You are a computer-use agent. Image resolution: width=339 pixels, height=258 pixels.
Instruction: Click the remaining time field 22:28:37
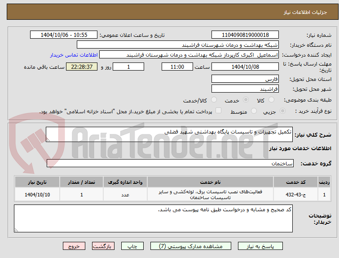click(82, 67)
